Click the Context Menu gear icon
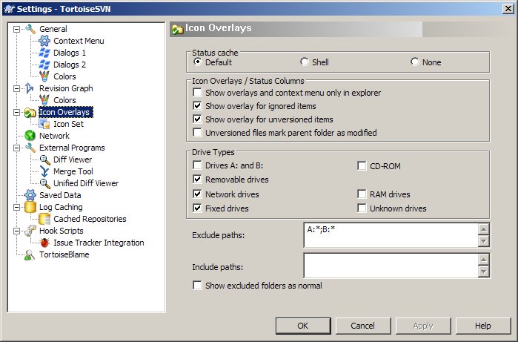Screen dimensions: 518x342 point(44,41)
